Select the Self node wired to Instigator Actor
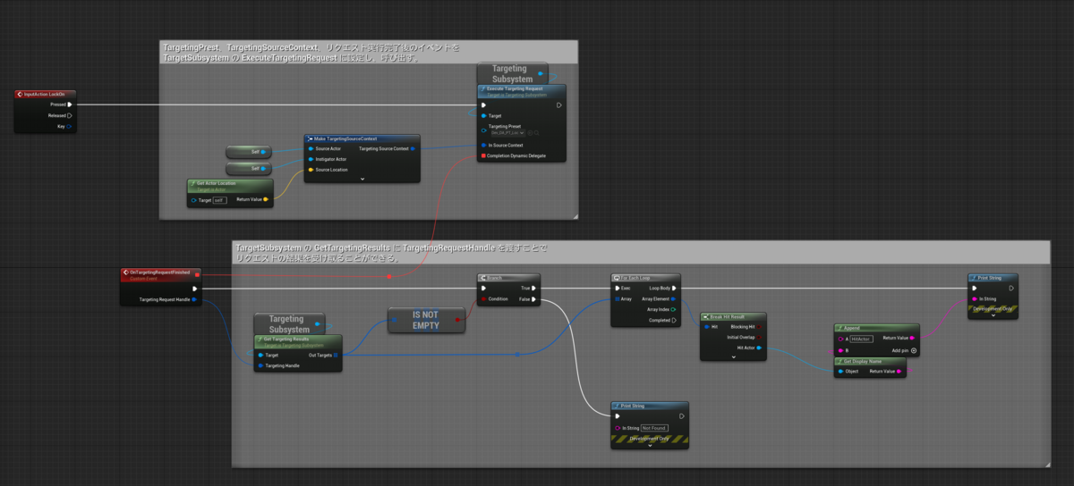Viewport: 1074px width, 486px height. click(250, 168)
